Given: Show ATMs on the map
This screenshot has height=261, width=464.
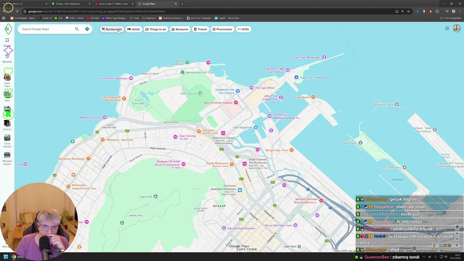Looking at the screenshot, I should click(243, 29).
